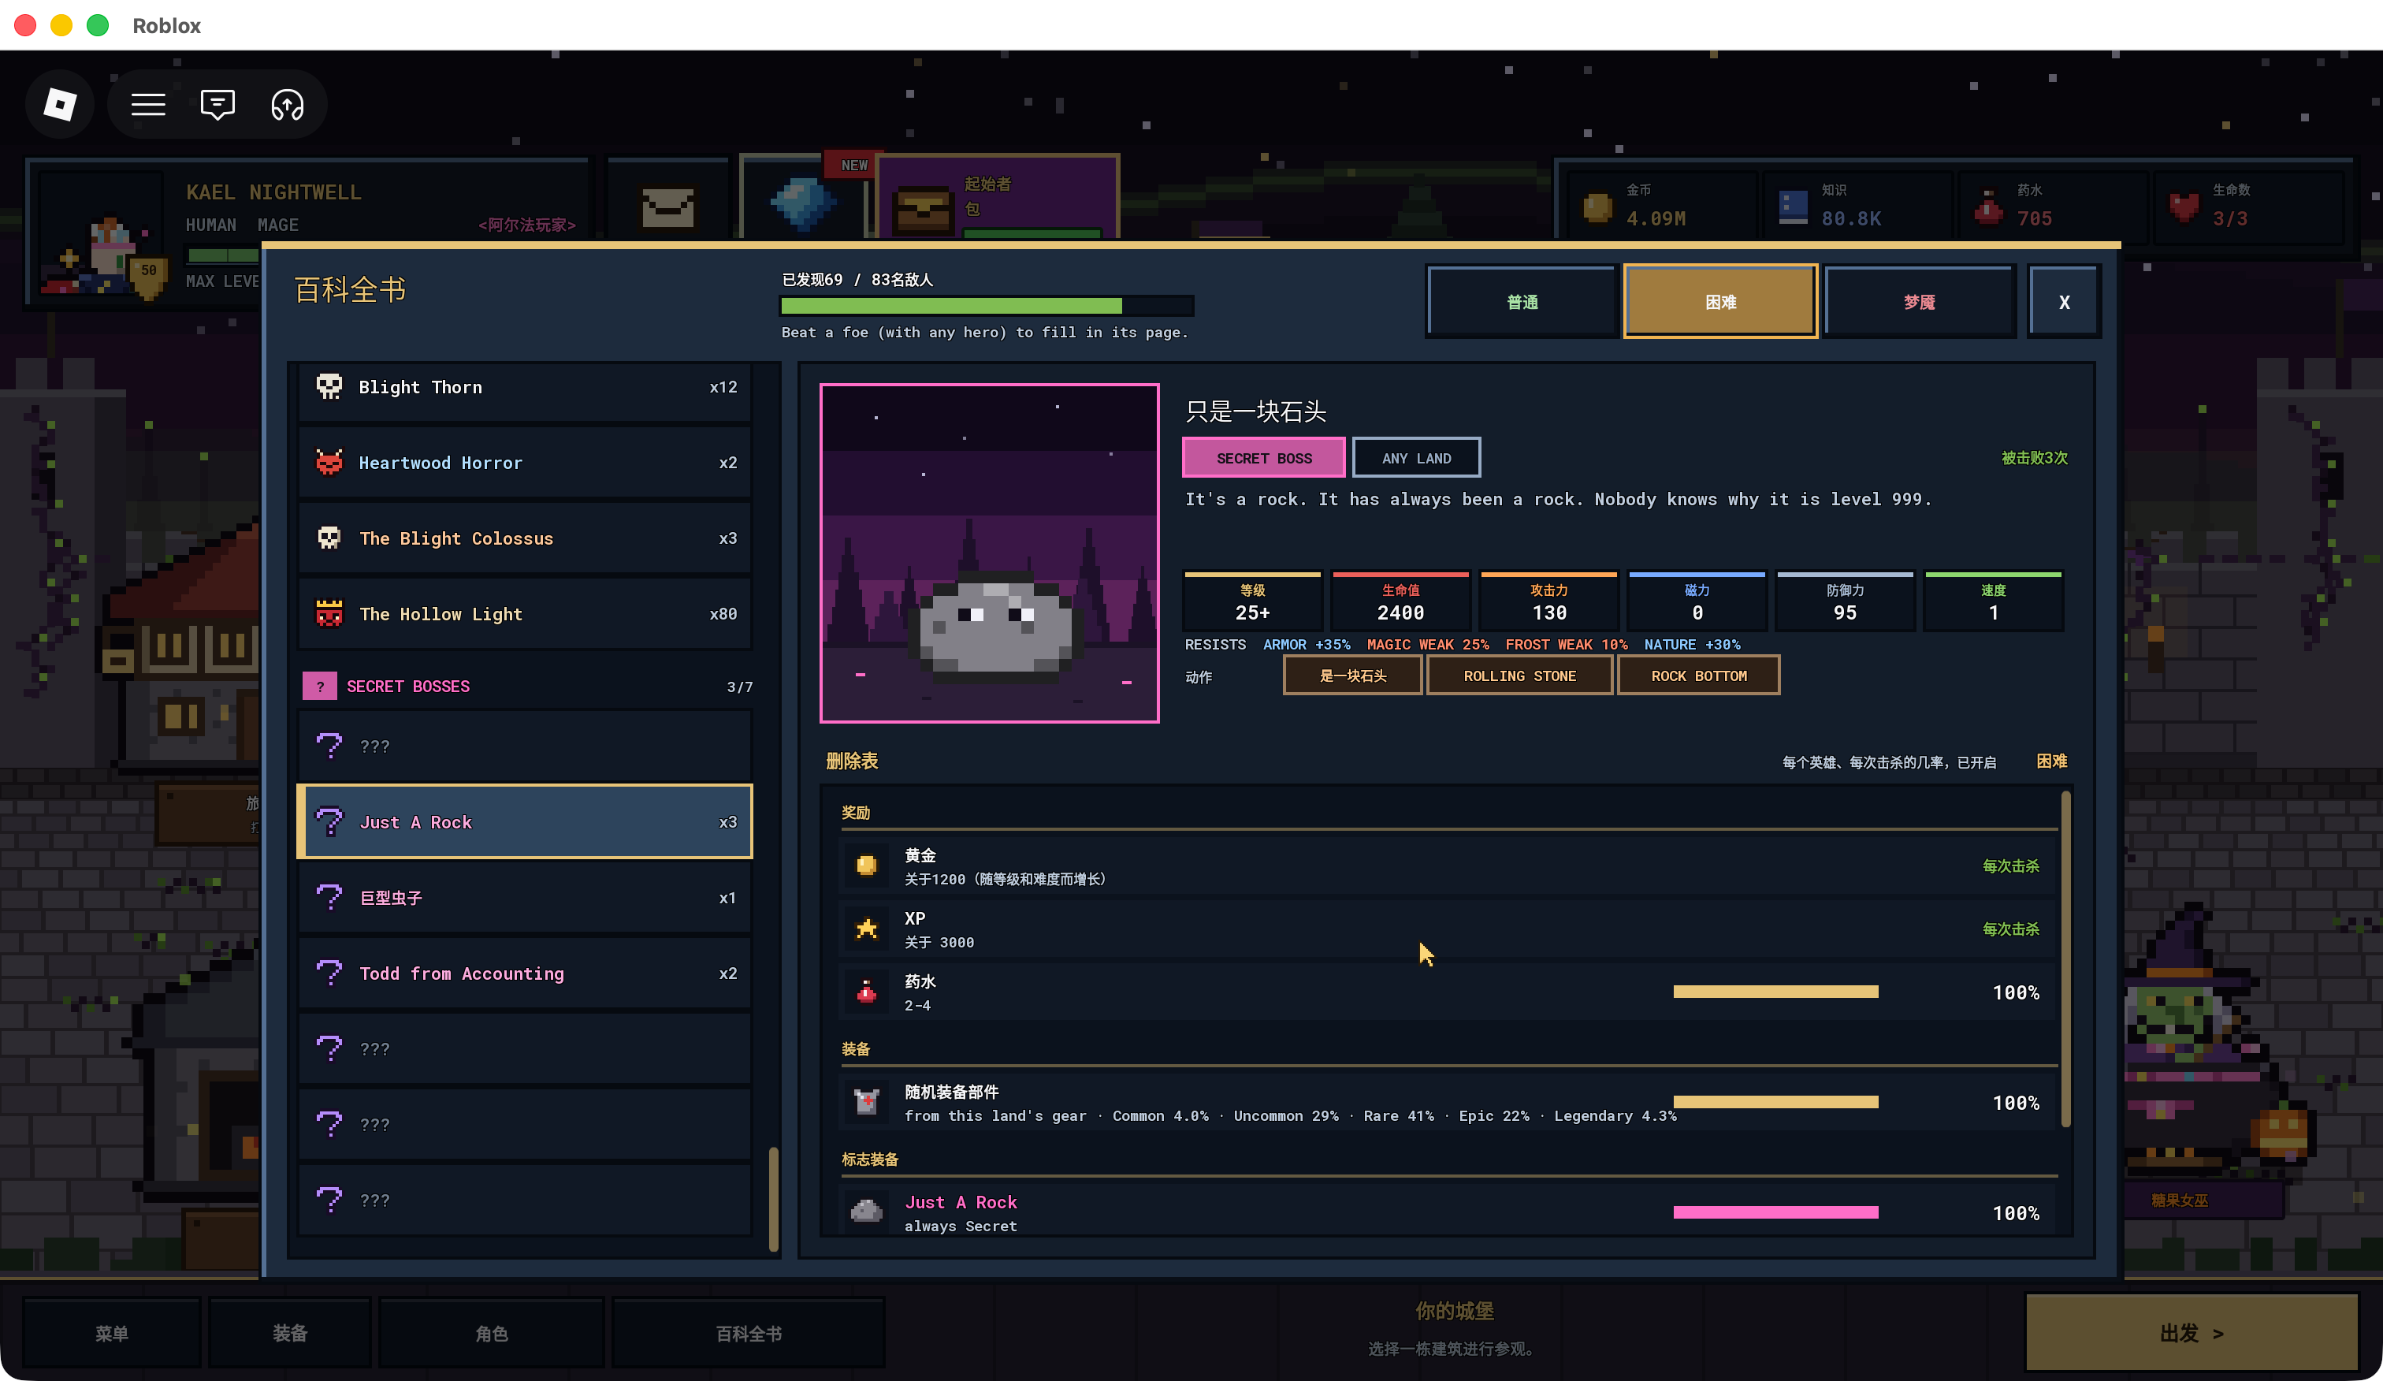
Task: Open the Roblox chat icon
Action: [x=217, y=104]
